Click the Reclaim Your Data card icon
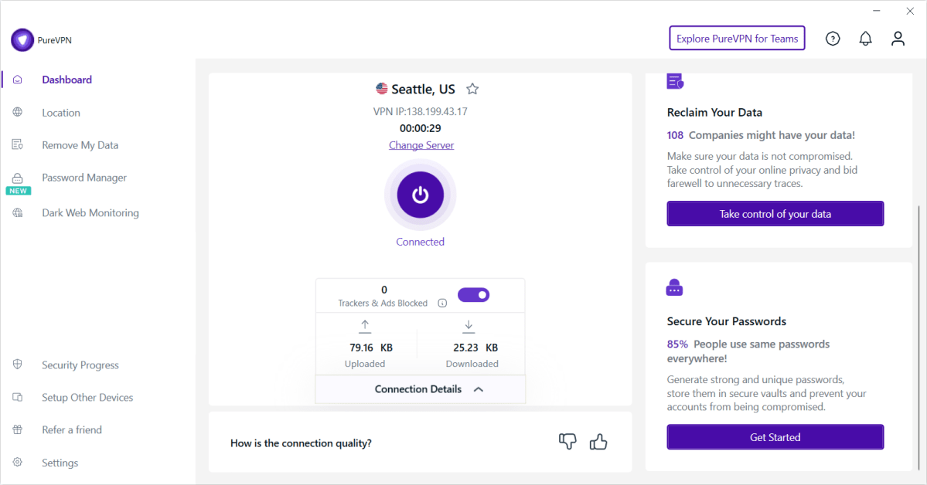This screenshot has width=927, height=485. tap(675, 81)
